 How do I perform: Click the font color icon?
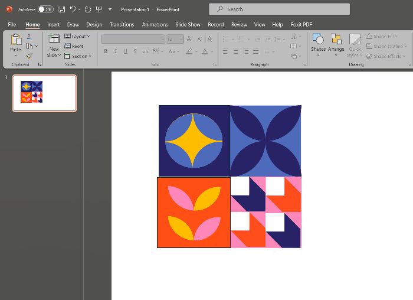205,51
